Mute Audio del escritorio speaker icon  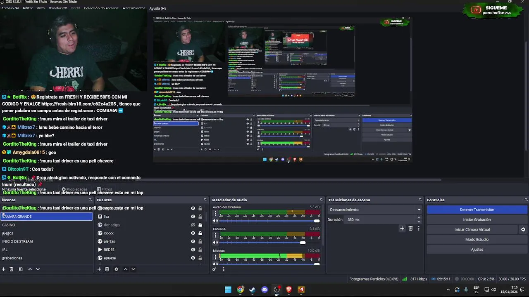click(215, 221)
